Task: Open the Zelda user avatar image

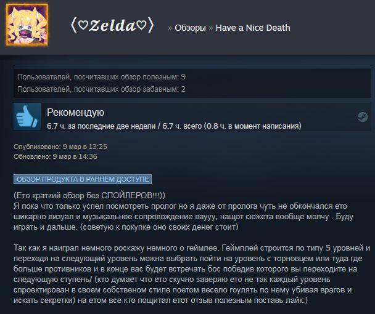Action: [x=27, y=25]
